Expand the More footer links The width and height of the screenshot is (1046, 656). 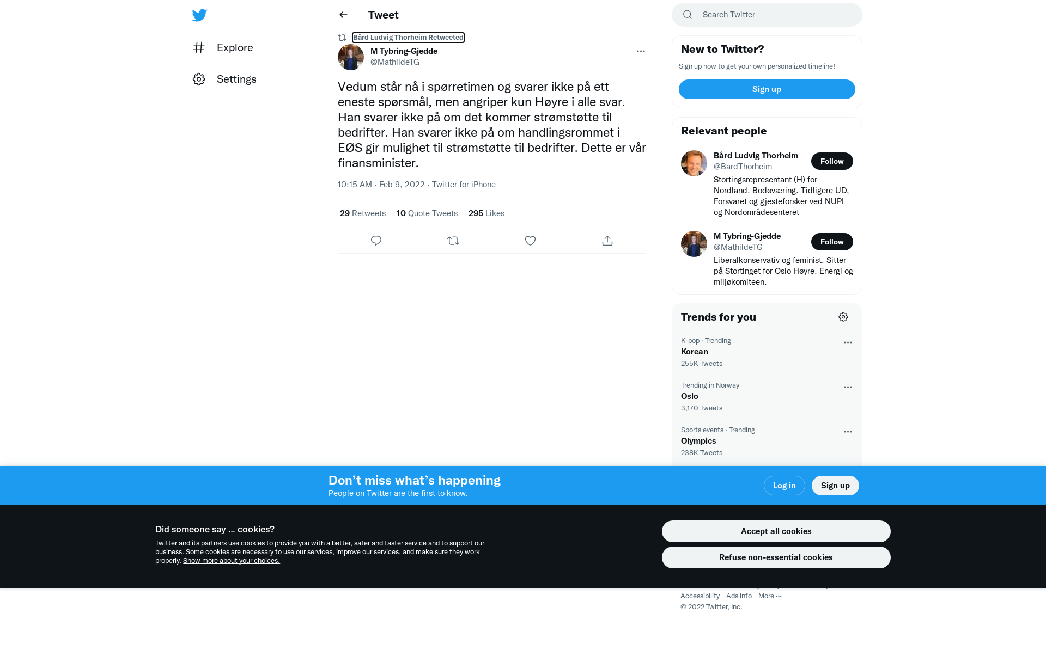(770, 596)
